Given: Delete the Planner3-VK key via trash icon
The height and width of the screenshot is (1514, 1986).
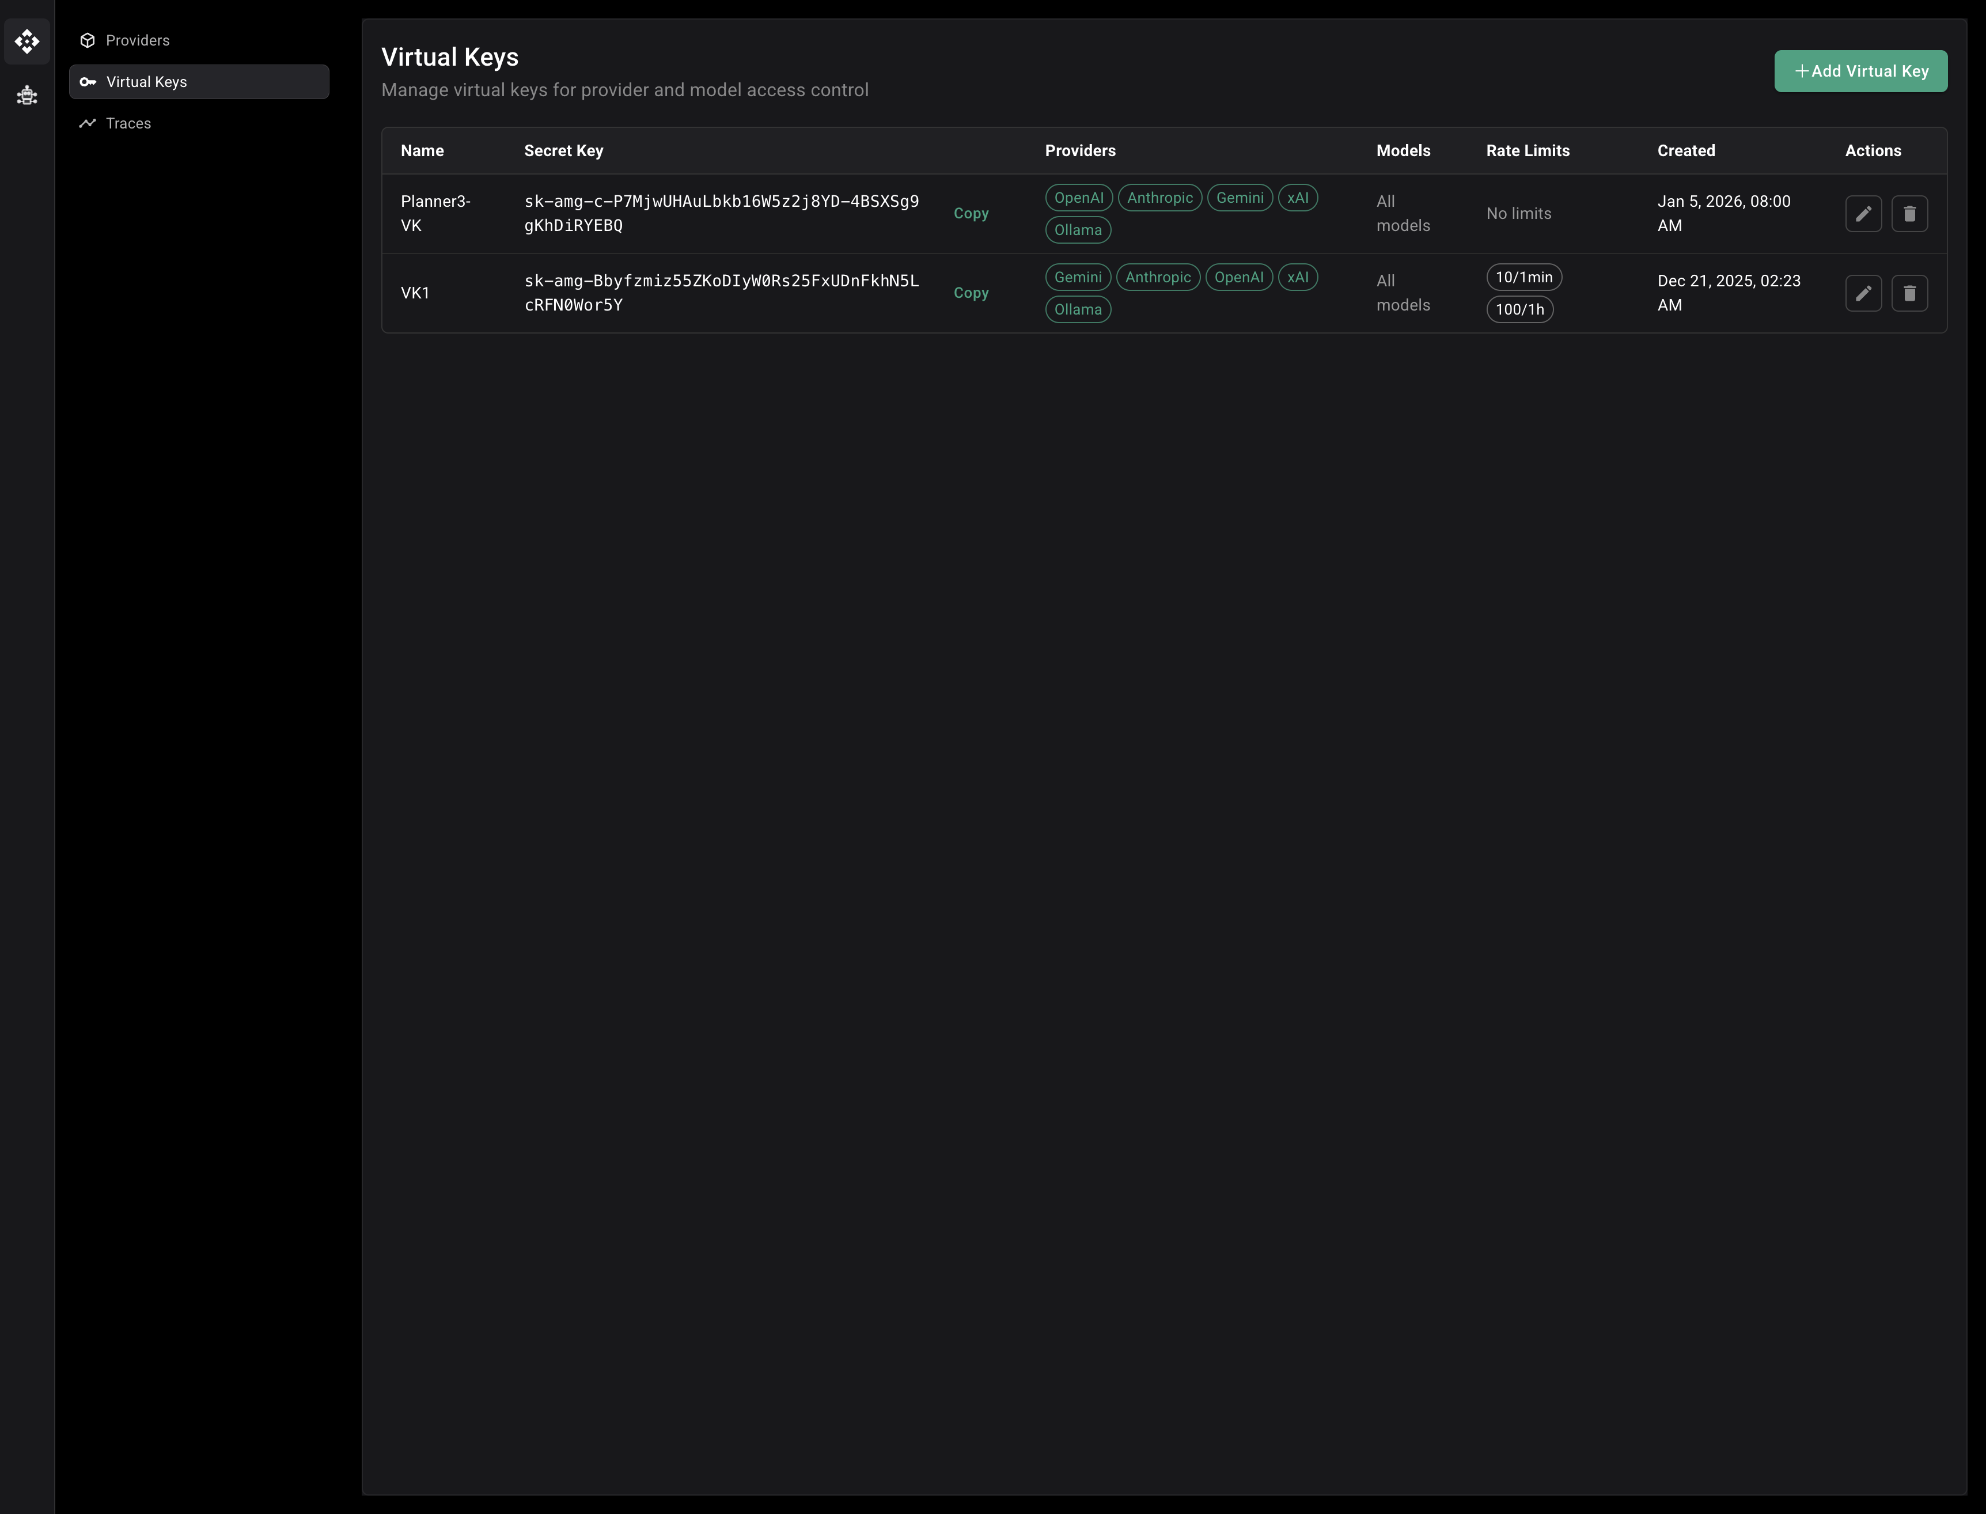Looking at the screenshot, I should tap(1911, 214).
